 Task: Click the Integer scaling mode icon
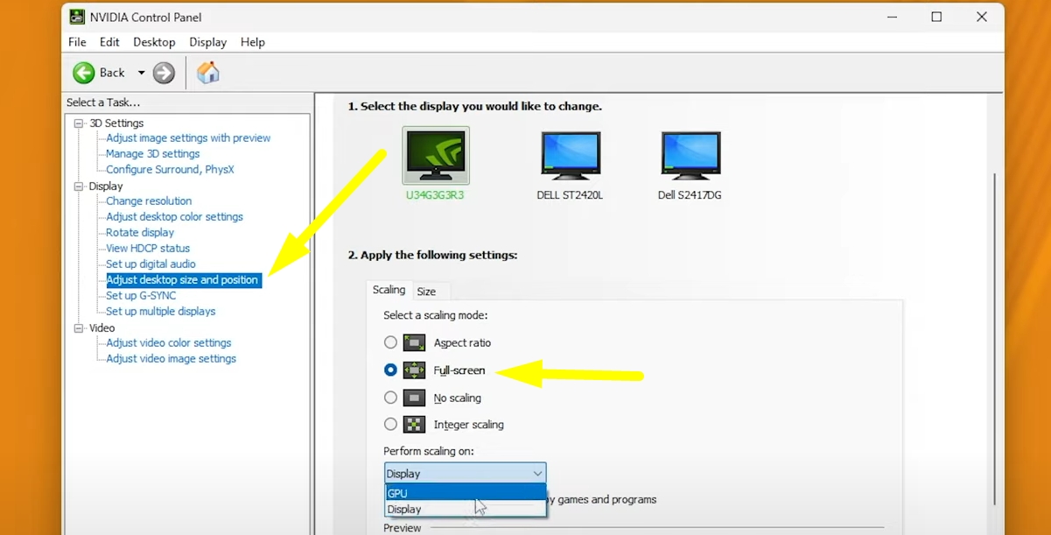point(414,425)
